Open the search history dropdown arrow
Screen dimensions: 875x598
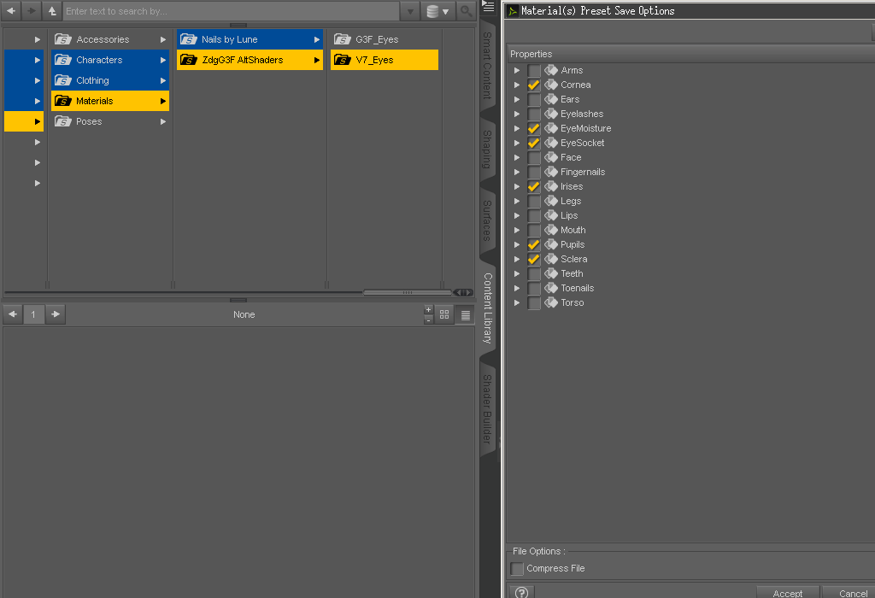coord(410,11)
